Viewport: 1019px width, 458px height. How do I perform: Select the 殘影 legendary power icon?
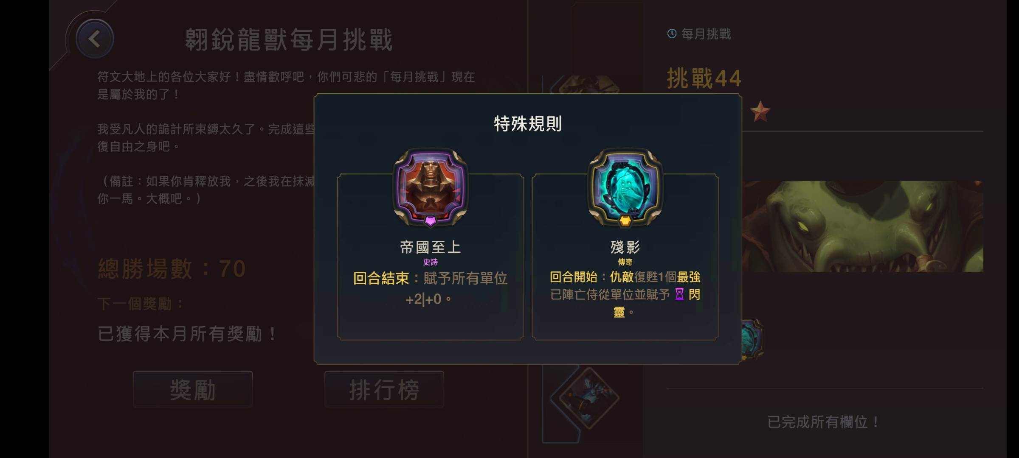pos(625,187)
